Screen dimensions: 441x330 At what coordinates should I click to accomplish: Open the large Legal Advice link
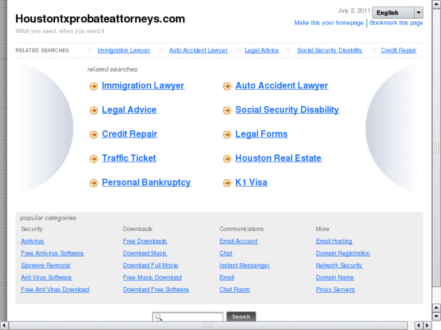[x=129, y=110]
